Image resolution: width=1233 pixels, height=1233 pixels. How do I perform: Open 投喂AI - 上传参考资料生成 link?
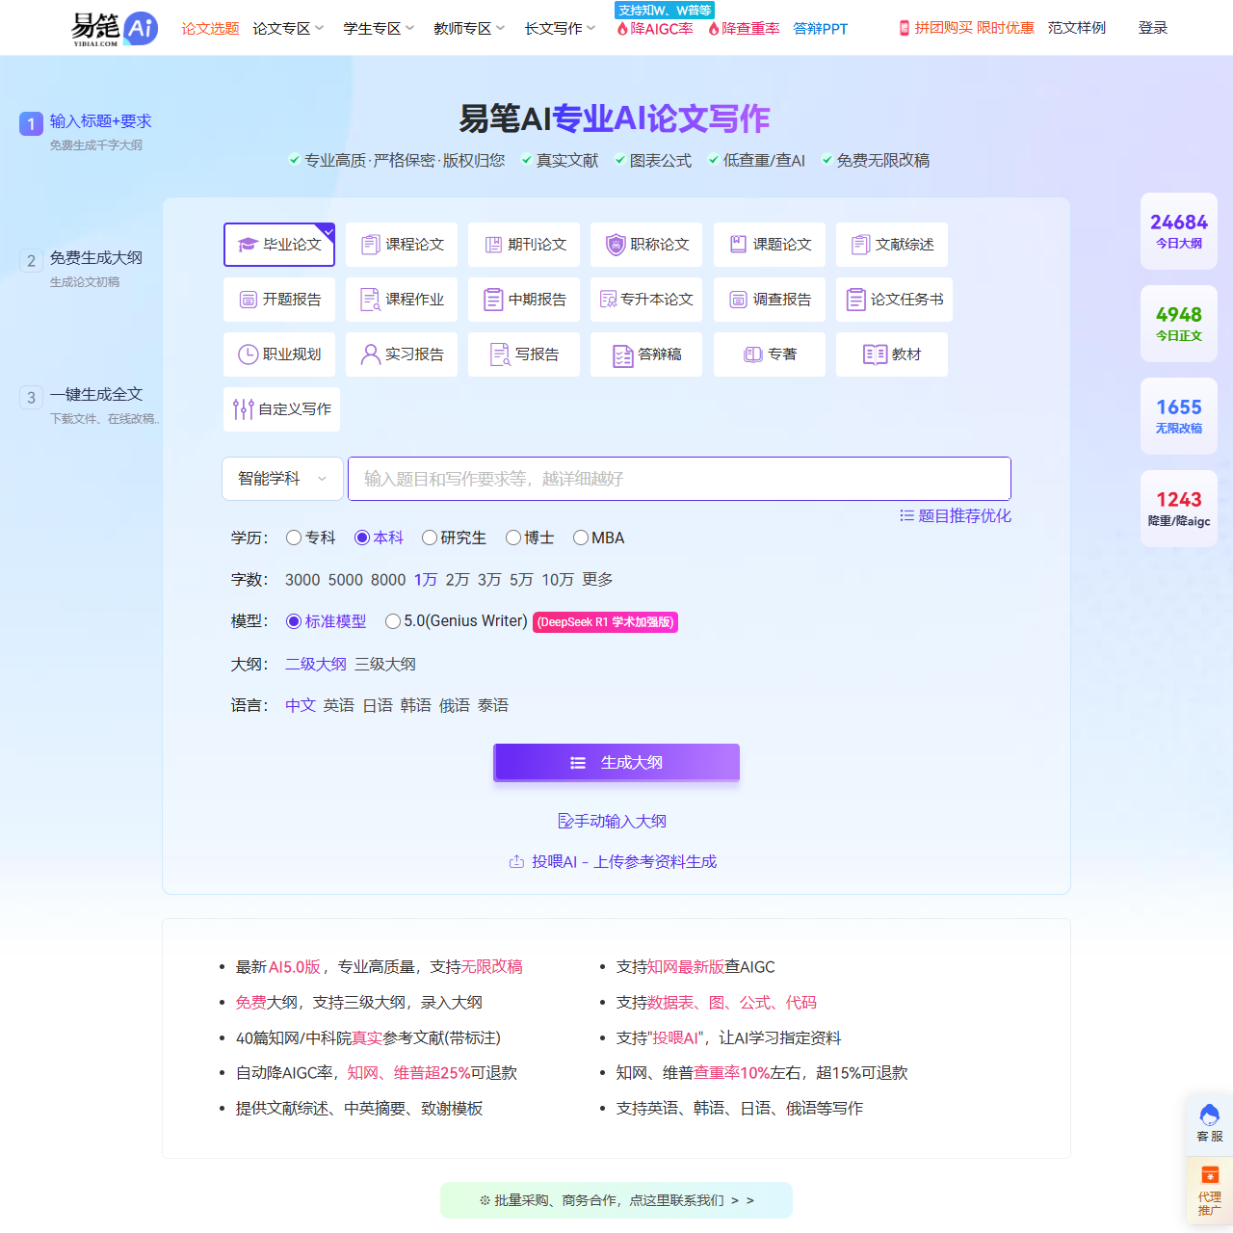point(613,861)
